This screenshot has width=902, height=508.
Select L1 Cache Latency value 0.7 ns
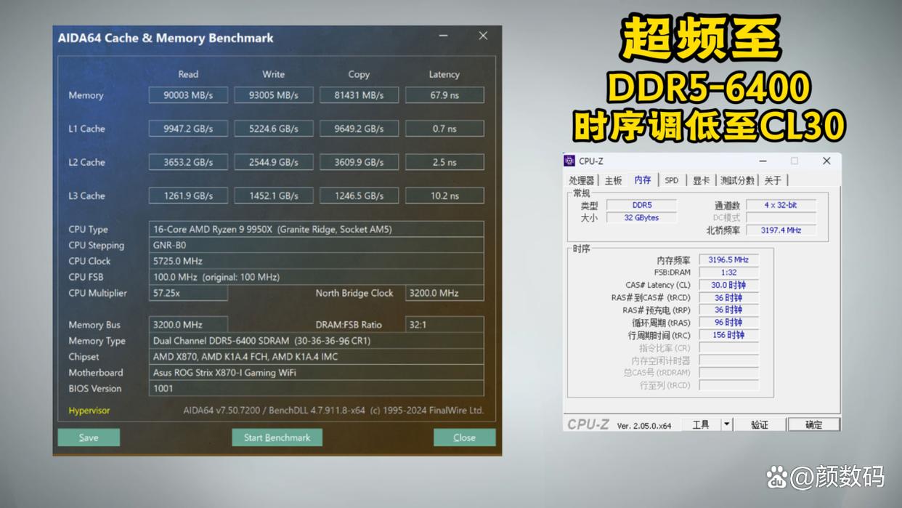pyautogui.click(x=444, y=129)
